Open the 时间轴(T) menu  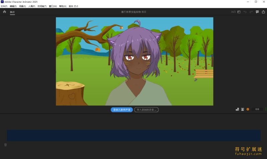42,6
